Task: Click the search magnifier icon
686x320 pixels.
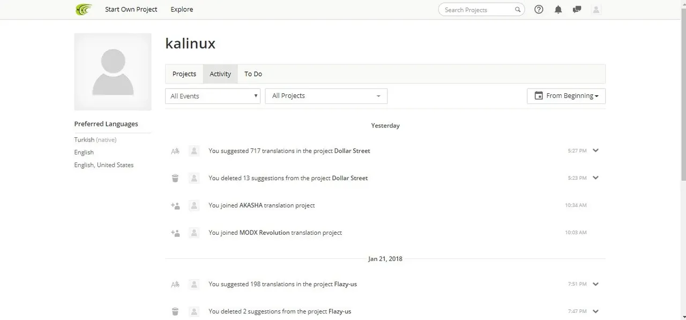Action: [518, 10]
